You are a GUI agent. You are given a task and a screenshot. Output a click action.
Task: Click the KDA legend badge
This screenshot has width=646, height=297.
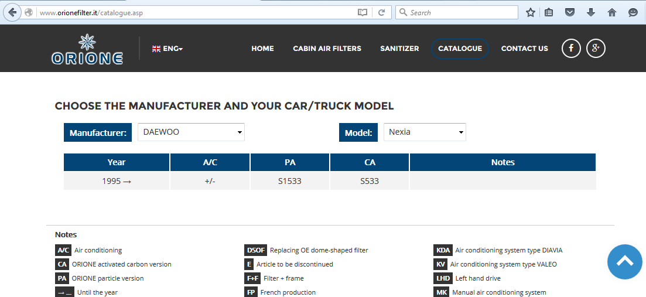pos(443,250)
